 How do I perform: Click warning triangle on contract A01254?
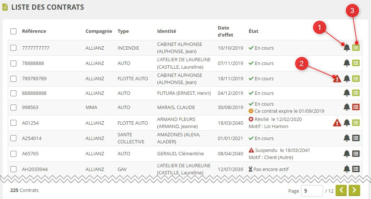pyautogui.click(x=337, y=123)
